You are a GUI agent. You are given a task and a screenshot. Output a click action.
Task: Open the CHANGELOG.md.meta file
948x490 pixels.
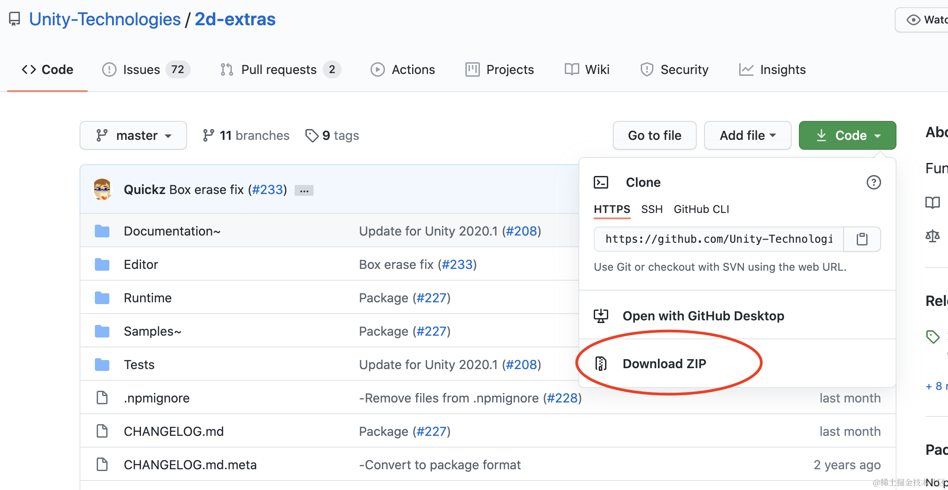(x=190, y=465)
